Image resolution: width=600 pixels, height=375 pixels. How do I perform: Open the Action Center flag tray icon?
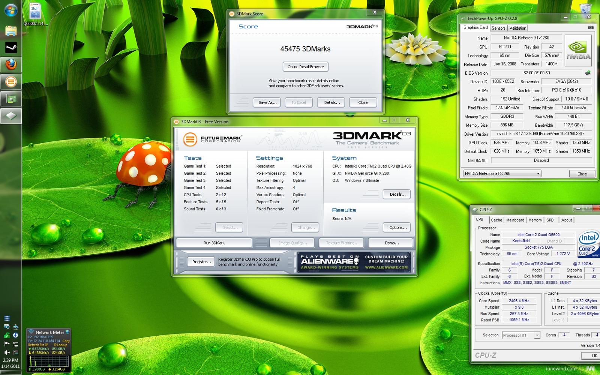tap(7, 343)
